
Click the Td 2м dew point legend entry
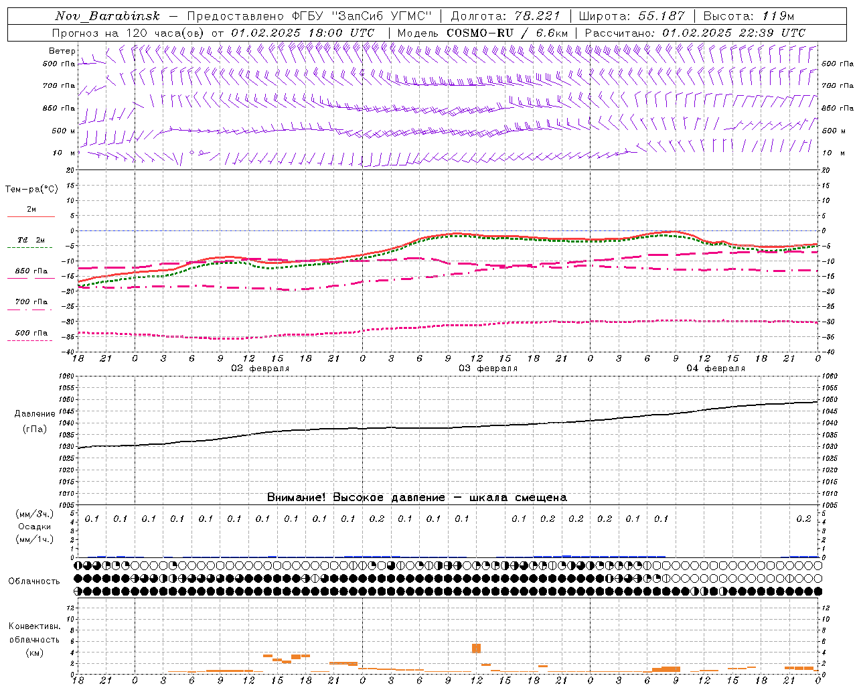(x=31, y=241)
